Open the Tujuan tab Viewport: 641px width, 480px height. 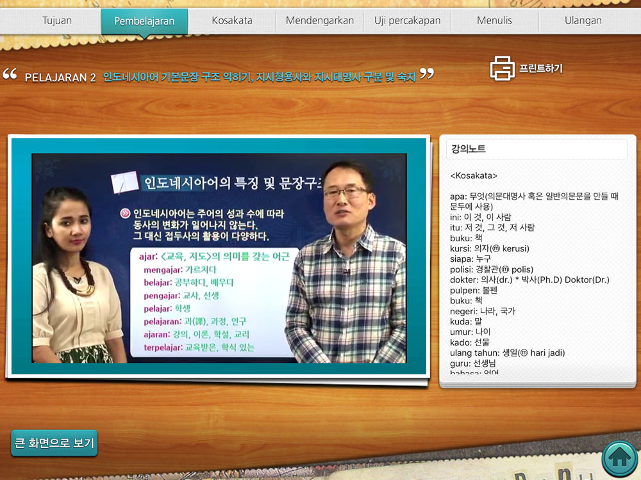pos(57,20)
